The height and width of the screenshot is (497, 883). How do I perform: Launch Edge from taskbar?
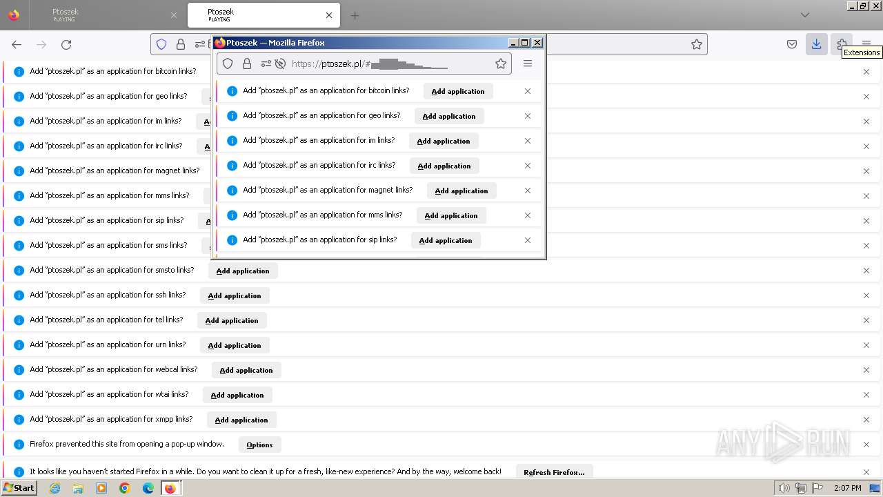[x=148, y=488]
